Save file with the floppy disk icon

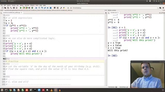click(x=8, y=8)
